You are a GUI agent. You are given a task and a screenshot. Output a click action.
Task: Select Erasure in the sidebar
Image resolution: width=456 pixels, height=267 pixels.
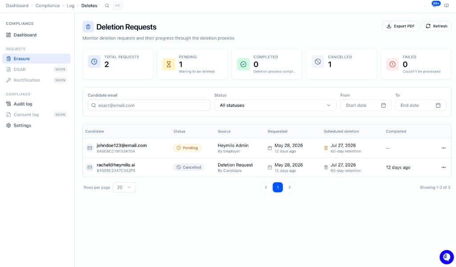37,59
